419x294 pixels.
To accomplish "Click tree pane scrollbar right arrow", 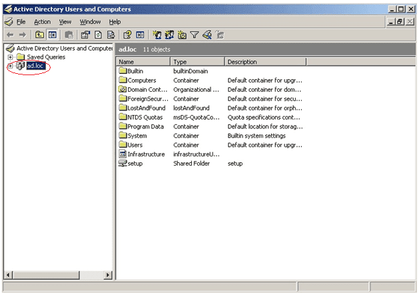I will click(108, 275).
